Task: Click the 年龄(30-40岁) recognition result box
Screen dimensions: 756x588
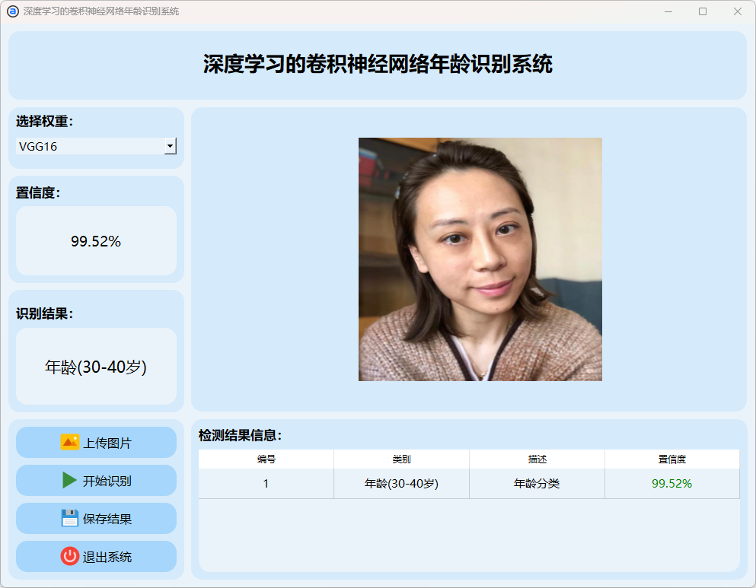Action: click(x=96, y=367)
